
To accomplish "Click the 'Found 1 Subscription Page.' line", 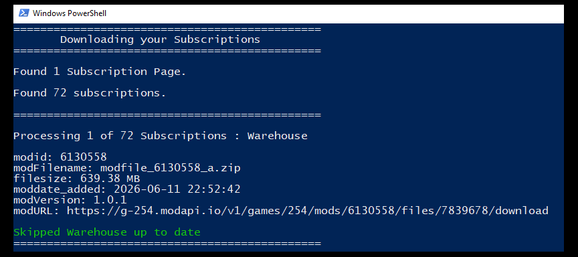I will coord(100,72).
